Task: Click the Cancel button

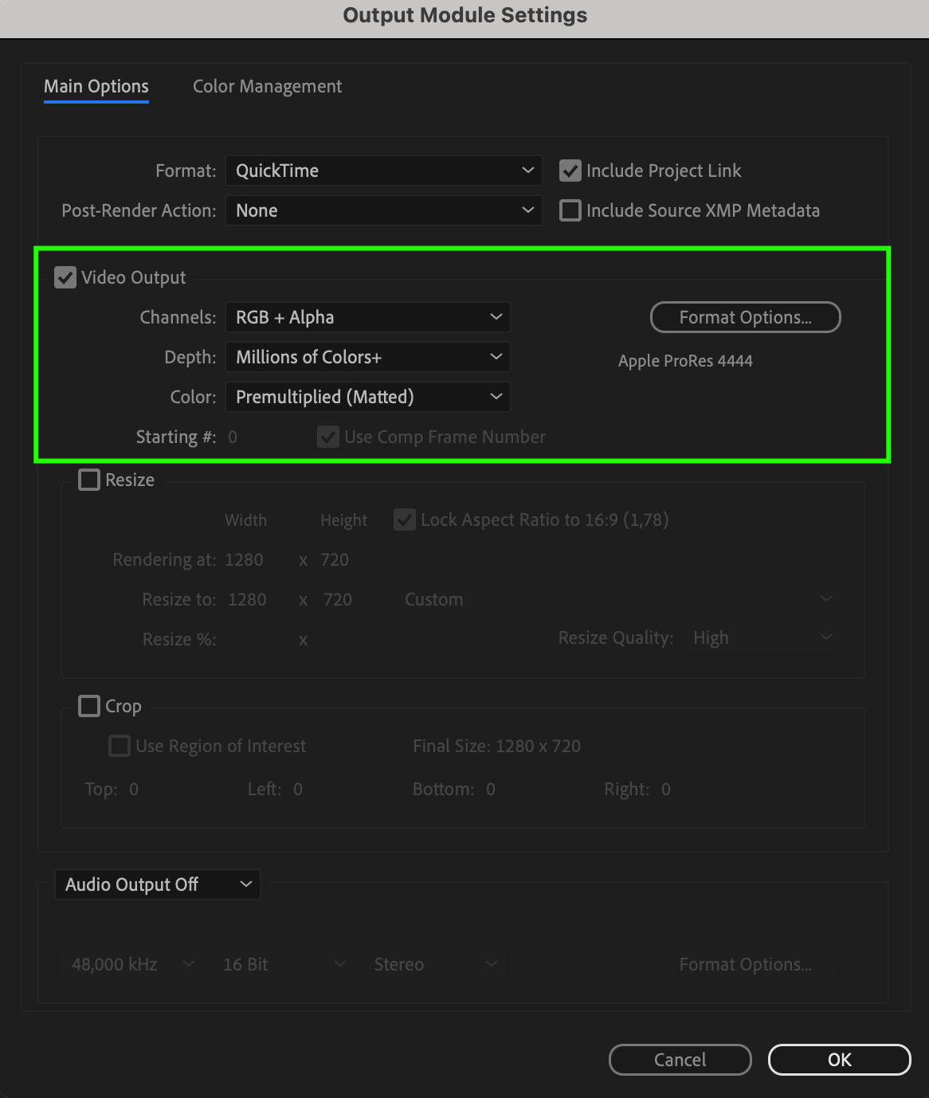Action: coord(680,1060)
